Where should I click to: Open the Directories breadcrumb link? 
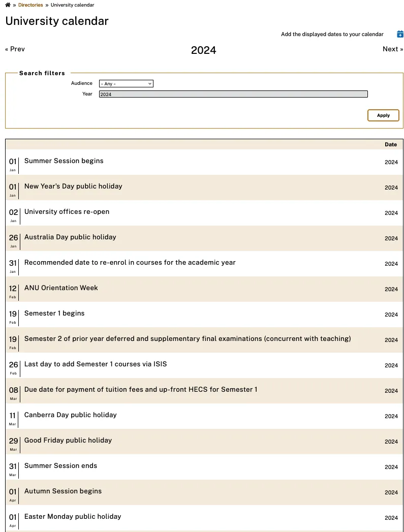pyautogui.click(x=30, y=5)
